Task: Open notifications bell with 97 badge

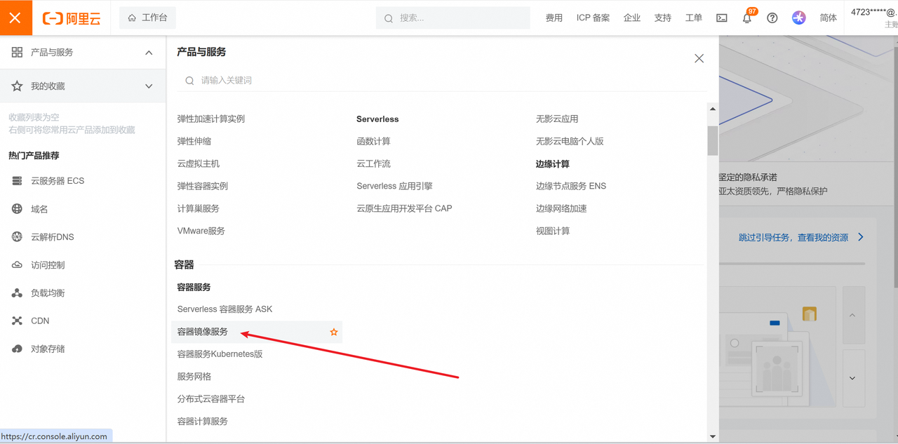Action: pos(747,18)
